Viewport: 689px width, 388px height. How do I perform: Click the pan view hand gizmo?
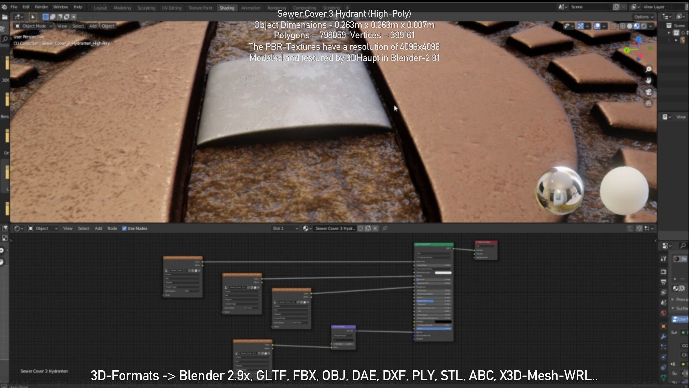[x=648, y=81]
